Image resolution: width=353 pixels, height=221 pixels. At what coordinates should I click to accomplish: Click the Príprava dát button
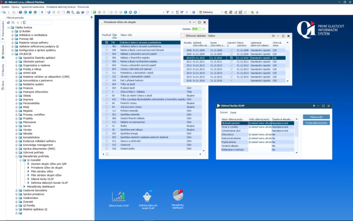pyautogui.click(x=316, y=117)
